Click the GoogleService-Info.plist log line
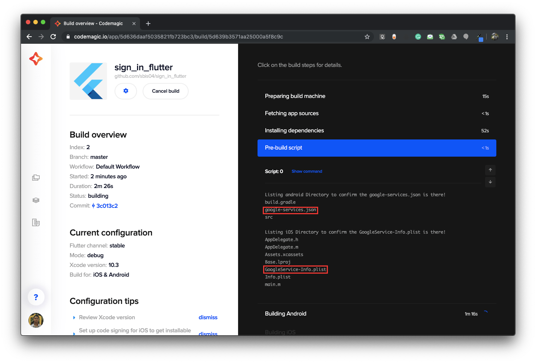Viewport: 536px width, 363px height. (x=295, y=270)
